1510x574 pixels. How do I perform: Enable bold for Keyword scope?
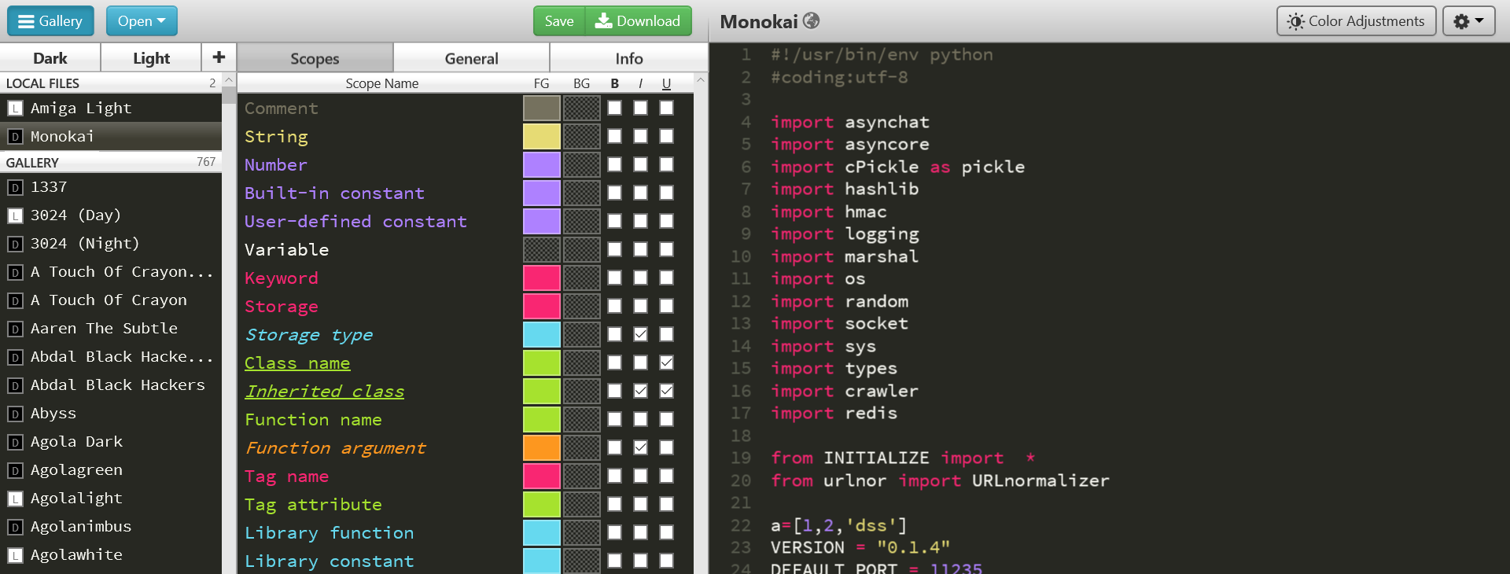tap(614, 278)
